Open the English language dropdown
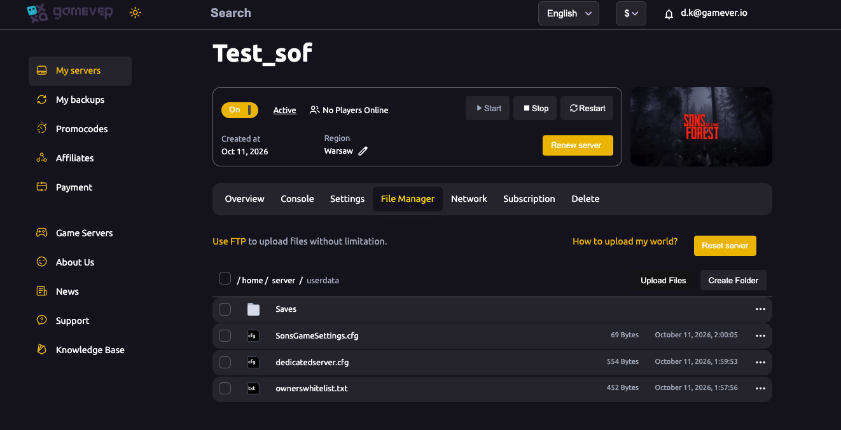This screenshot has width=841, height=430. [569, 13]
